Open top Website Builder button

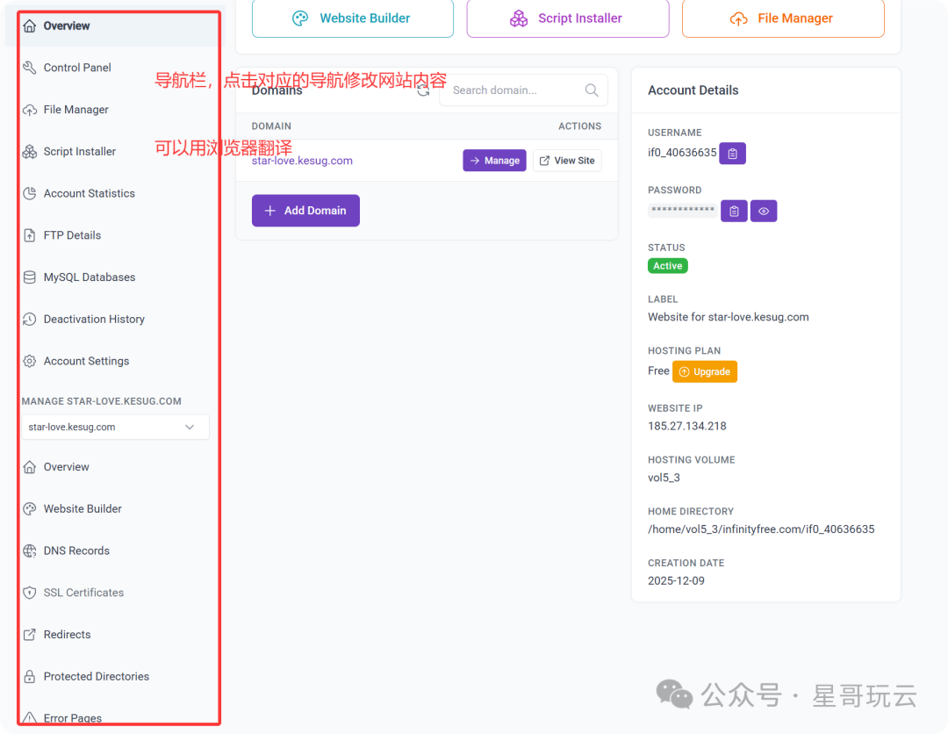tap(353, 18)
